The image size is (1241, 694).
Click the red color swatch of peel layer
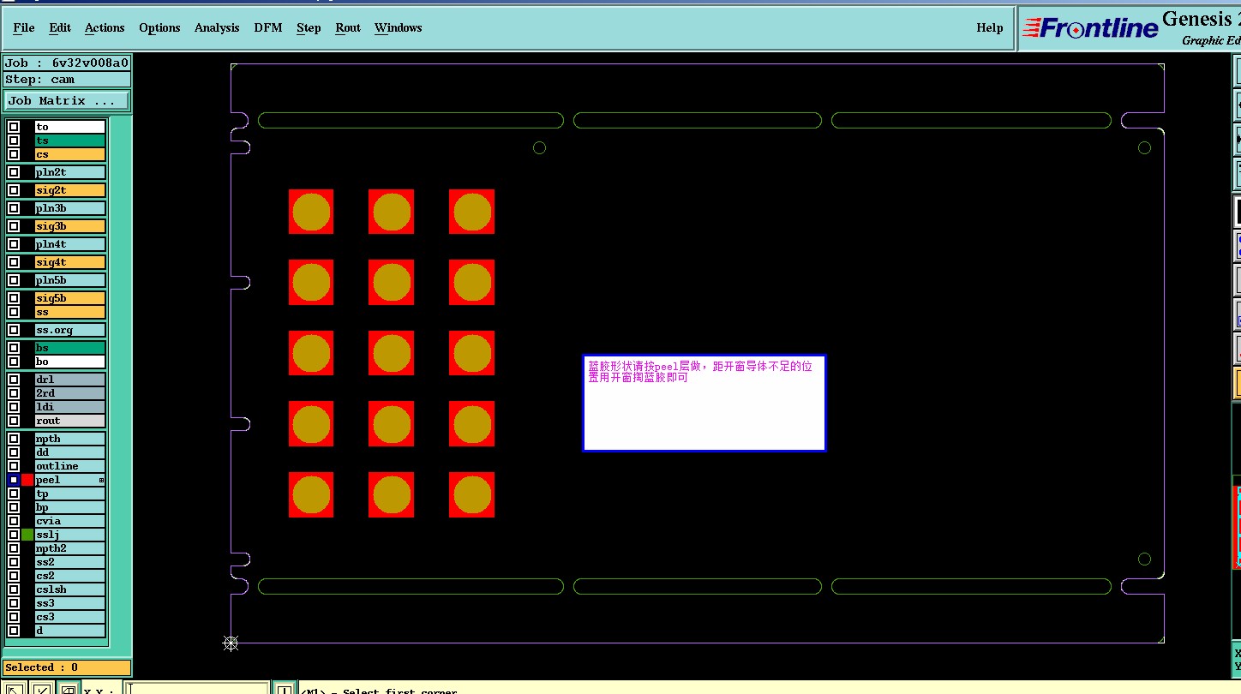[27, 480]
